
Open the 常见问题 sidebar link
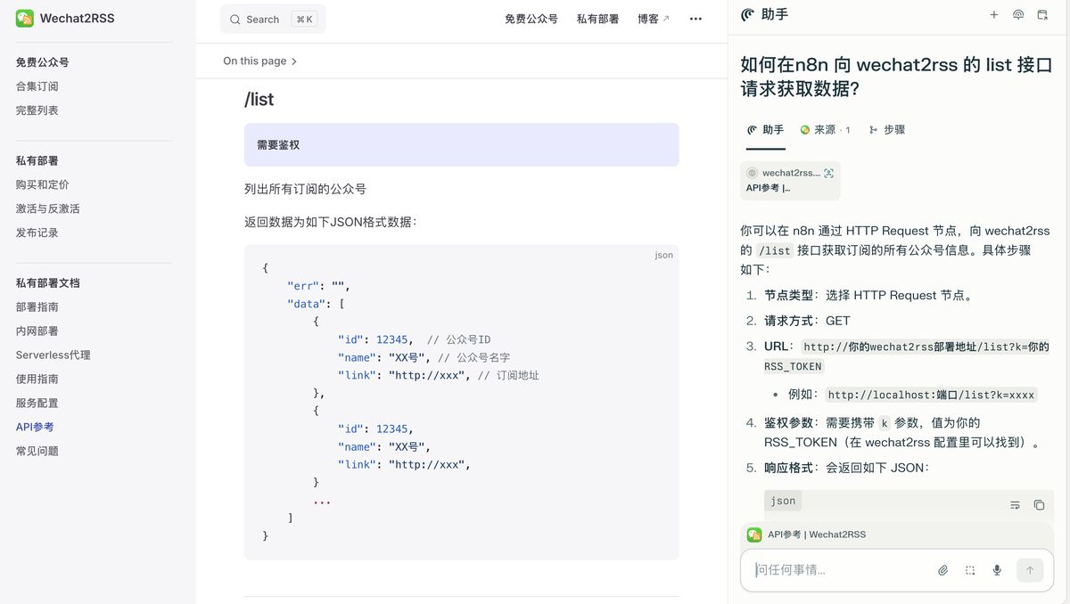pyautogui.click(x=36, y=451)
